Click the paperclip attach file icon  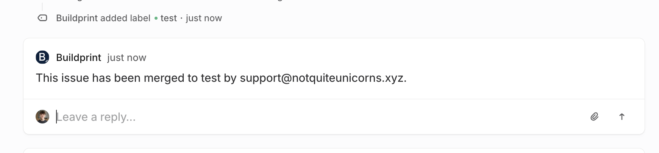(594, 117)
